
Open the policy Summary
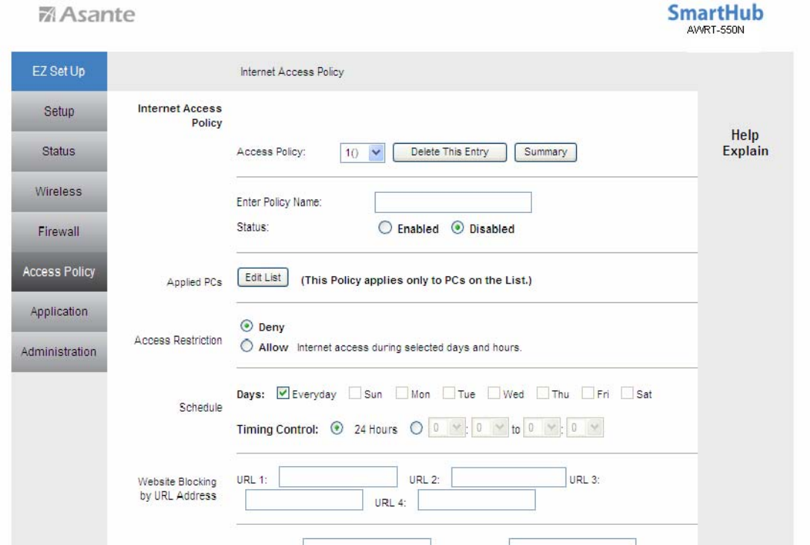545,152
